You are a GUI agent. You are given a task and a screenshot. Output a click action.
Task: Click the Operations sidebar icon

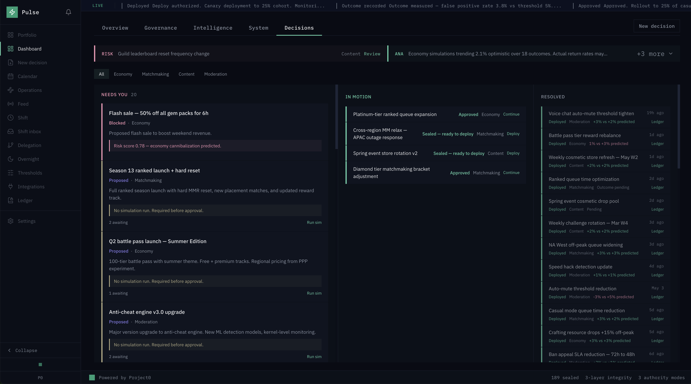tap(11, 90)
